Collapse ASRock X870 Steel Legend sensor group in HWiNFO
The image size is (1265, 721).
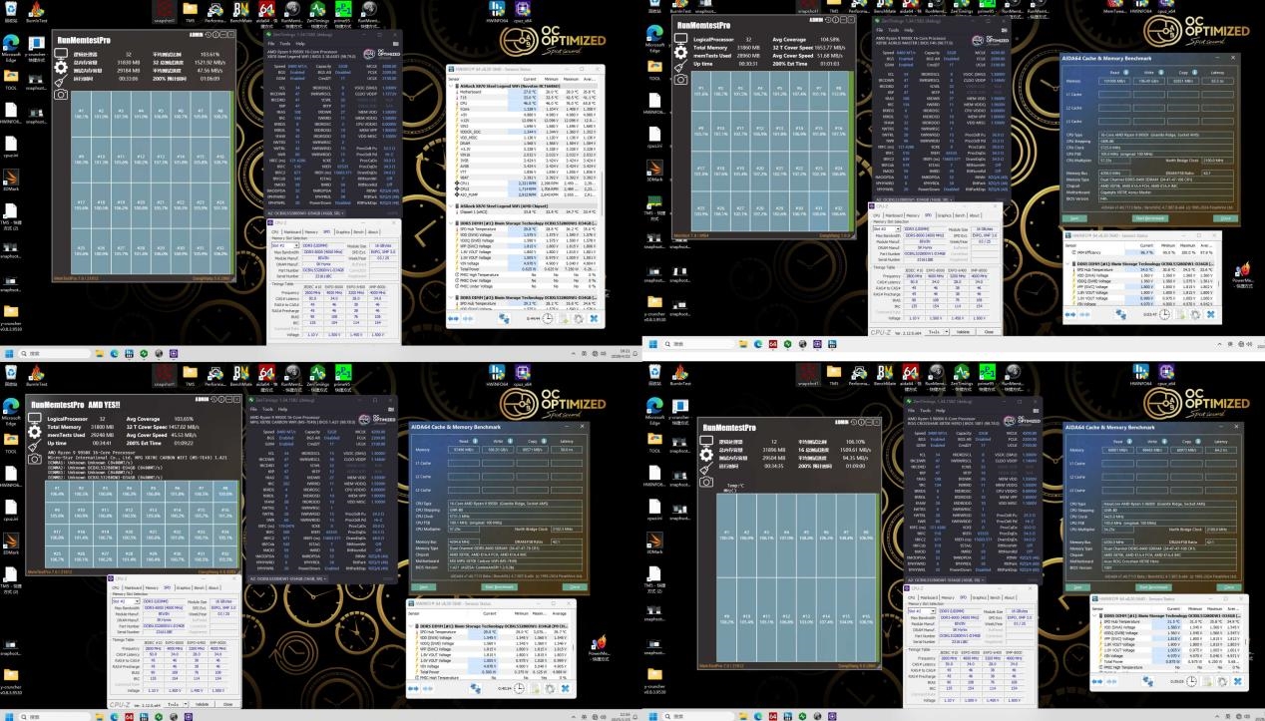(451, 86)
